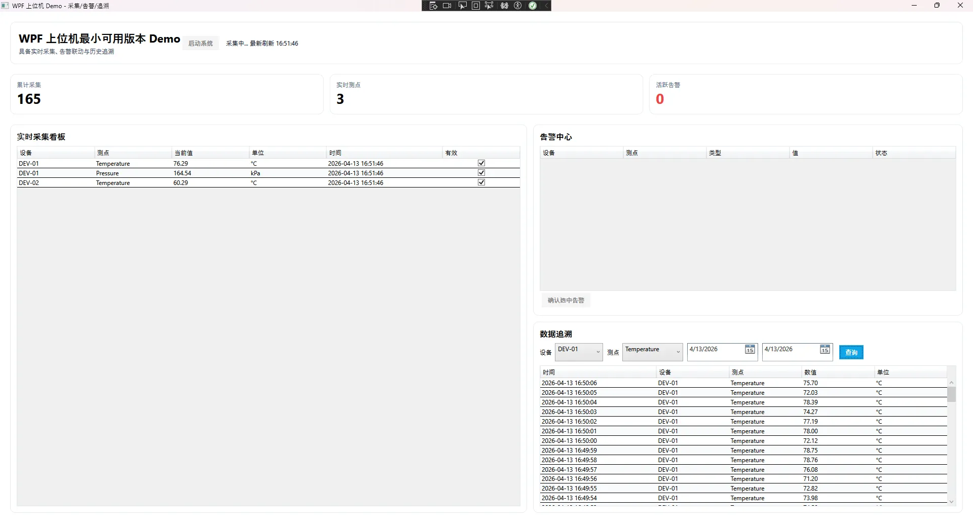The width and height of the screenshot is (973, 523).
Task: Select history row with value 78.39
Action: 743,402
